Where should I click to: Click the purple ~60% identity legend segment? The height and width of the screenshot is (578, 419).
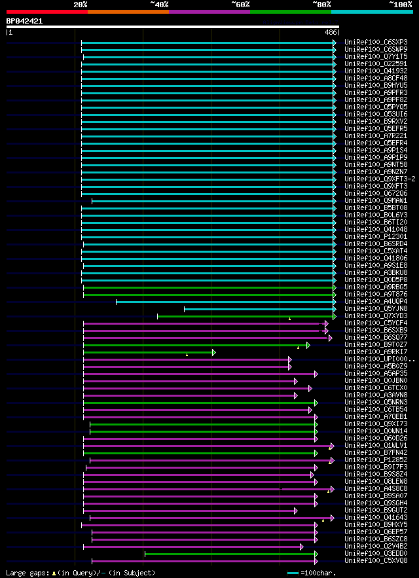(x=209, y=12)
